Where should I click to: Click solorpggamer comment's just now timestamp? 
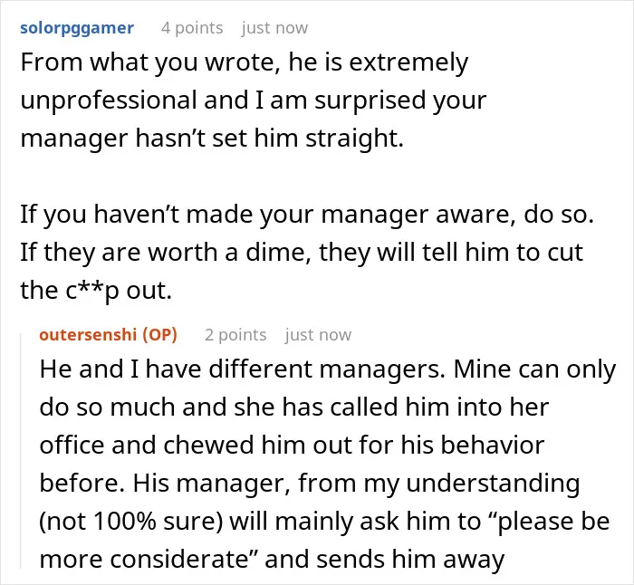coord(274,28)
